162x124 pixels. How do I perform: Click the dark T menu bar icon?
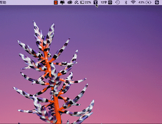(x=96, y=3)
